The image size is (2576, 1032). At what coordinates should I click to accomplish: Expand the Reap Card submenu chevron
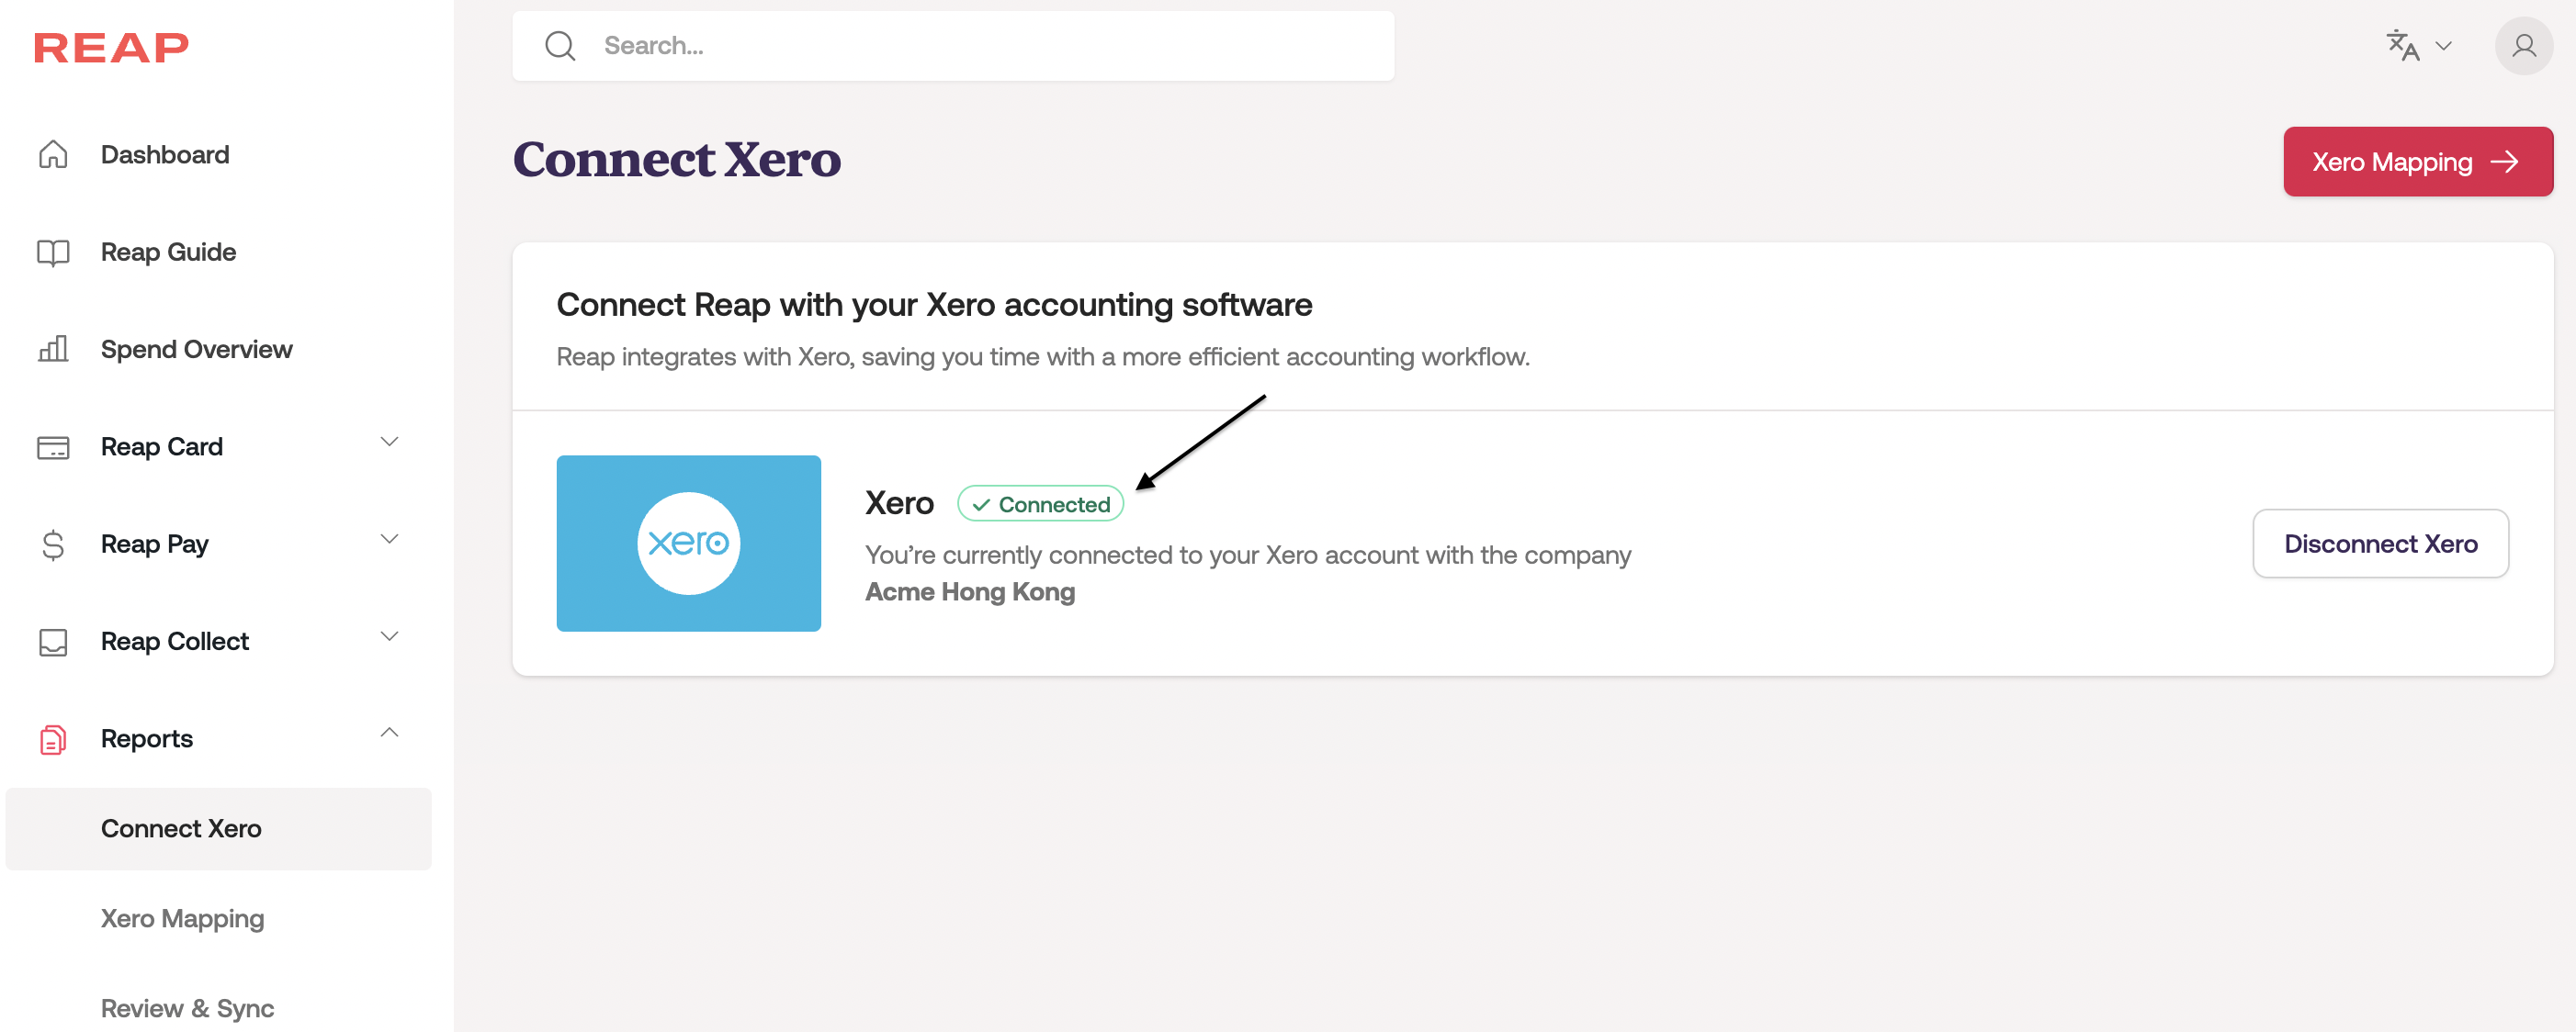(390, 442)
